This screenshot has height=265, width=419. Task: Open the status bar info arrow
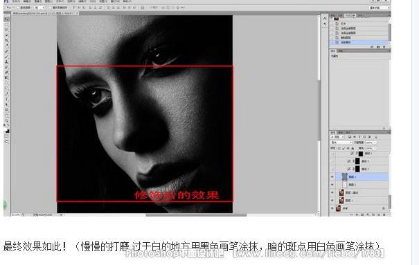pos(61,214)
